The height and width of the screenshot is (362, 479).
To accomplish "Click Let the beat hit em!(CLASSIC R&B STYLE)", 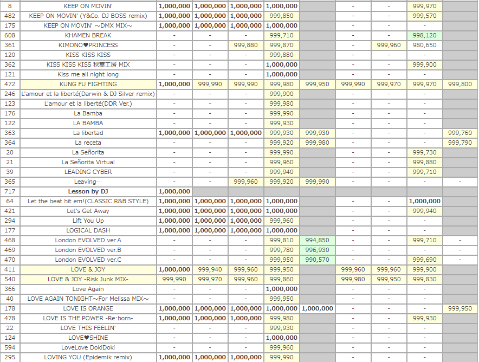I will pos(88,201).
